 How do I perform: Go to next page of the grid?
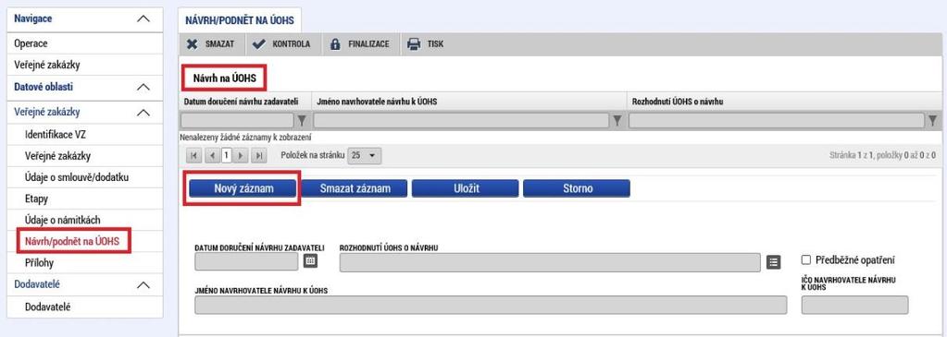click(x=242, y=155)
